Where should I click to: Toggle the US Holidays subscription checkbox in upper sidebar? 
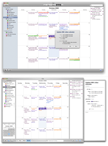[x=7, y=33]
